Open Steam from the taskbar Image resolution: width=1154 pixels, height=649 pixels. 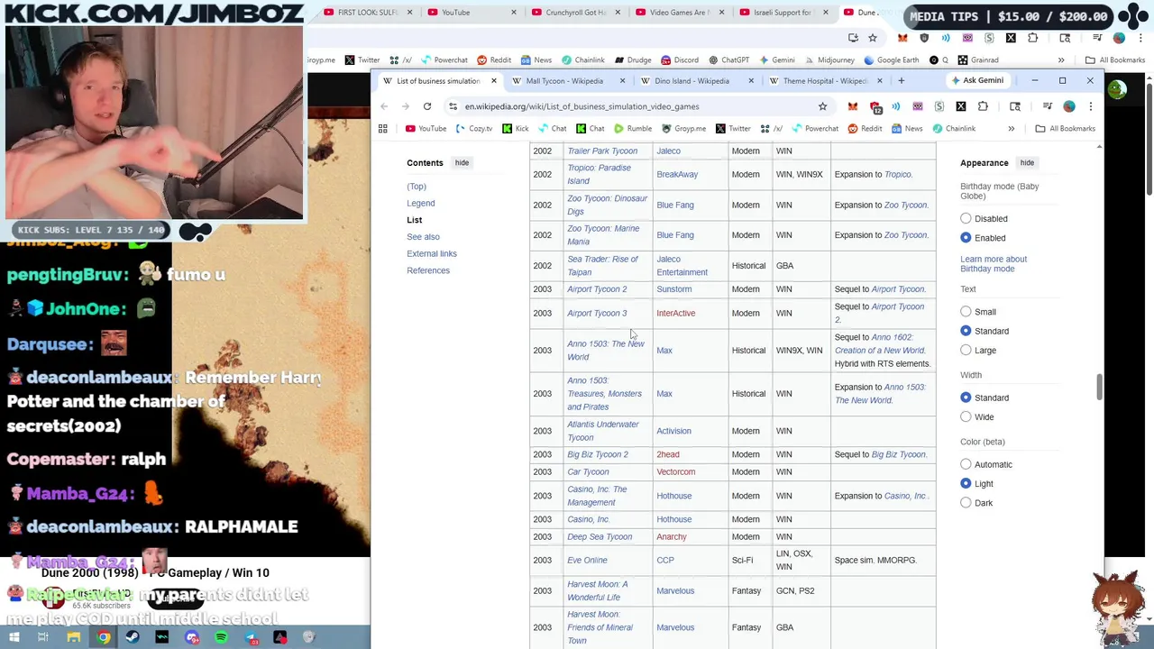tap(133, 637)
